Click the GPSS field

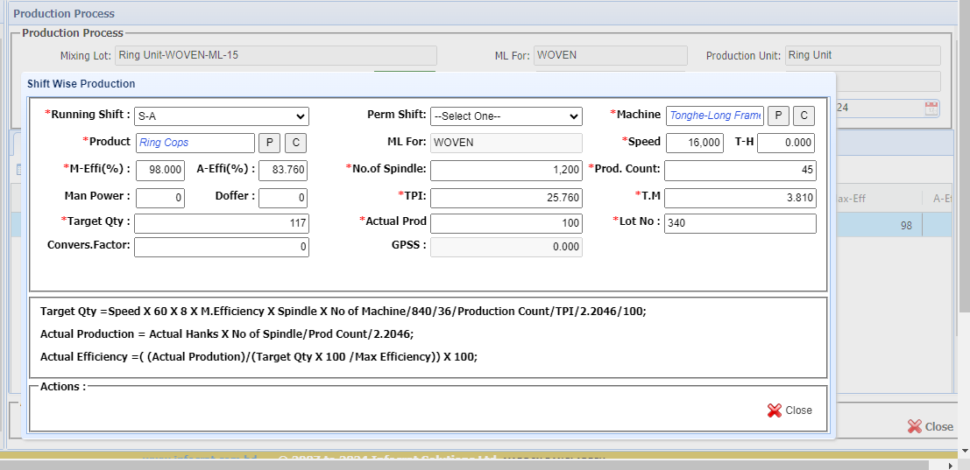[x=506, y=247]
